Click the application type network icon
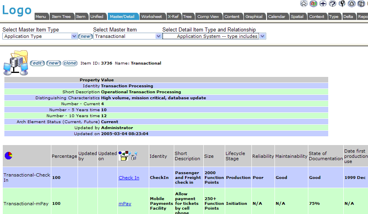Screen dimensions: 368x214 point(16,63)
